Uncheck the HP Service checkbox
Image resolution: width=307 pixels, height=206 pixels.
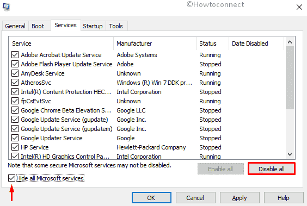(15, 147)
